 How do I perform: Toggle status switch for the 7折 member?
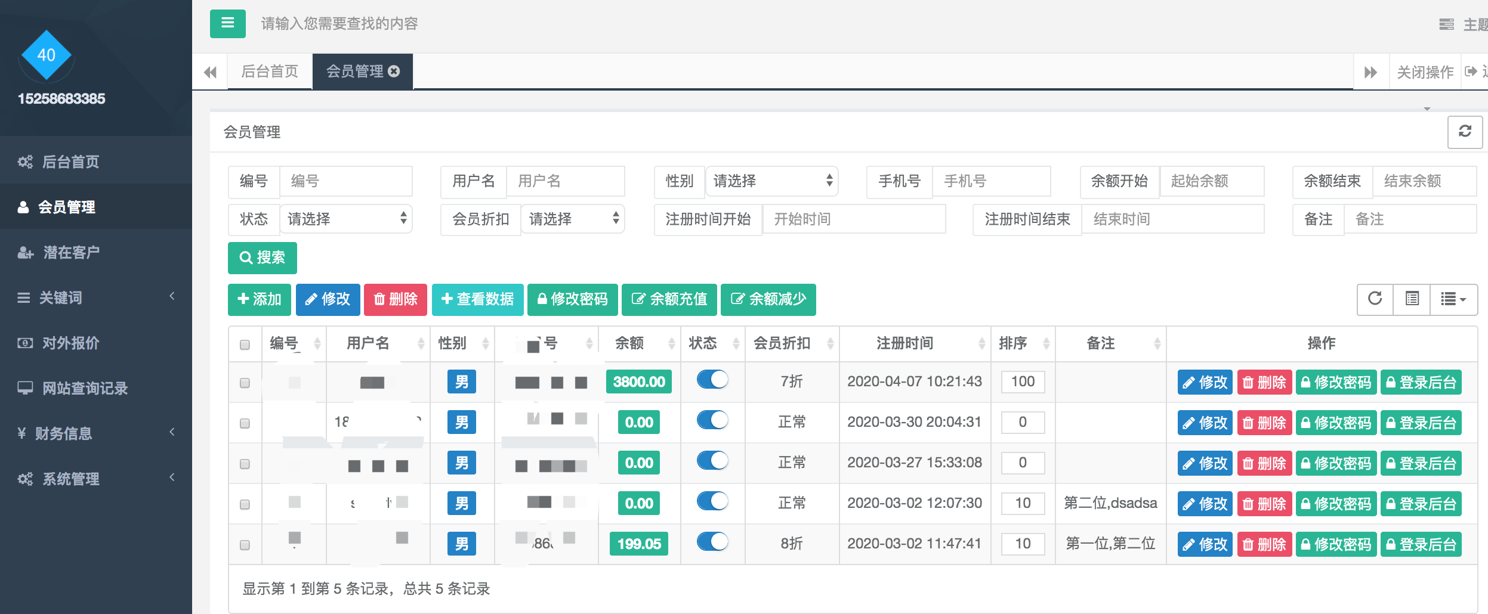(712, 380)
